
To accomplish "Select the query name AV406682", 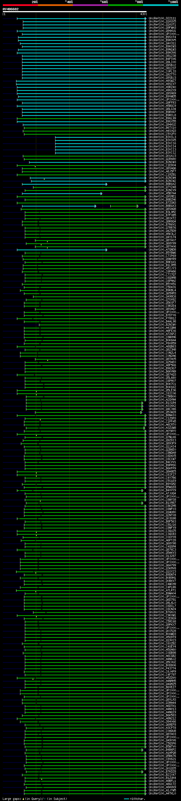I will 10,9.
